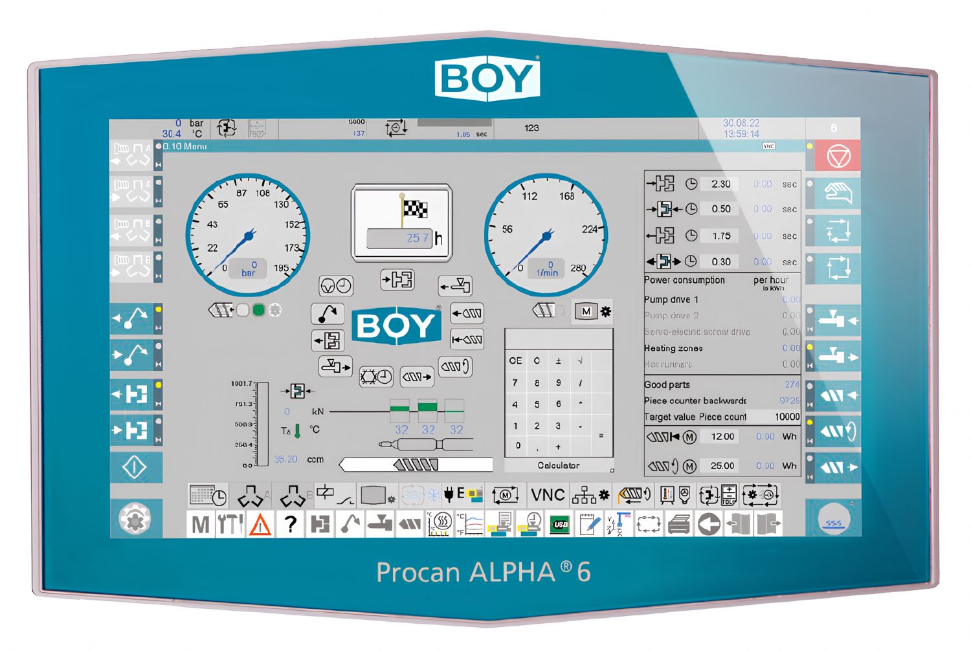Click Piece counter backwards row

[x=722, y=401]
